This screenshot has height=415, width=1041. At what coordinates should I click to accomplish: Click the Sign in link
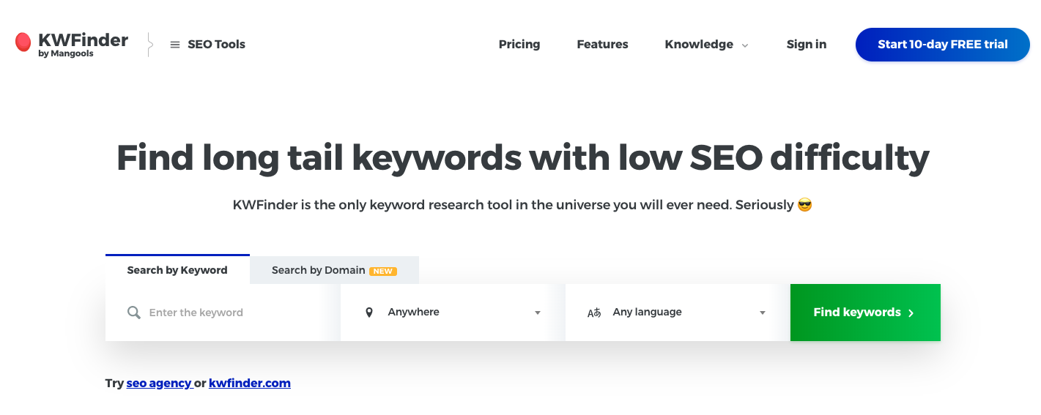807,45
